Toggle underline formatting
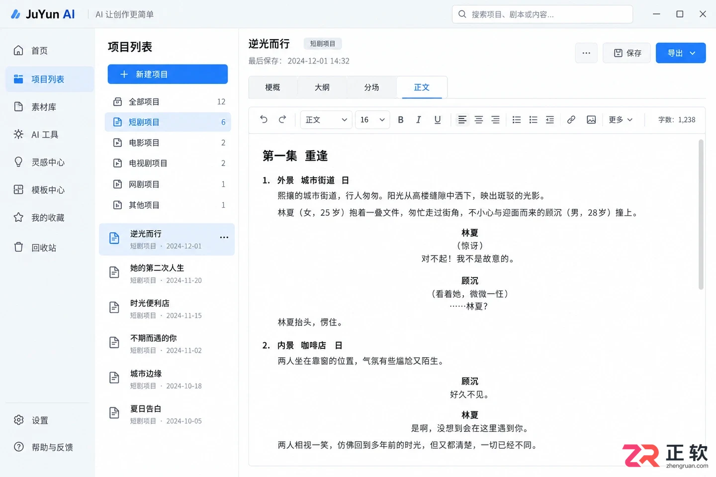Image resolution: width=716 pixels, height=477 pixels. [438, 120]
